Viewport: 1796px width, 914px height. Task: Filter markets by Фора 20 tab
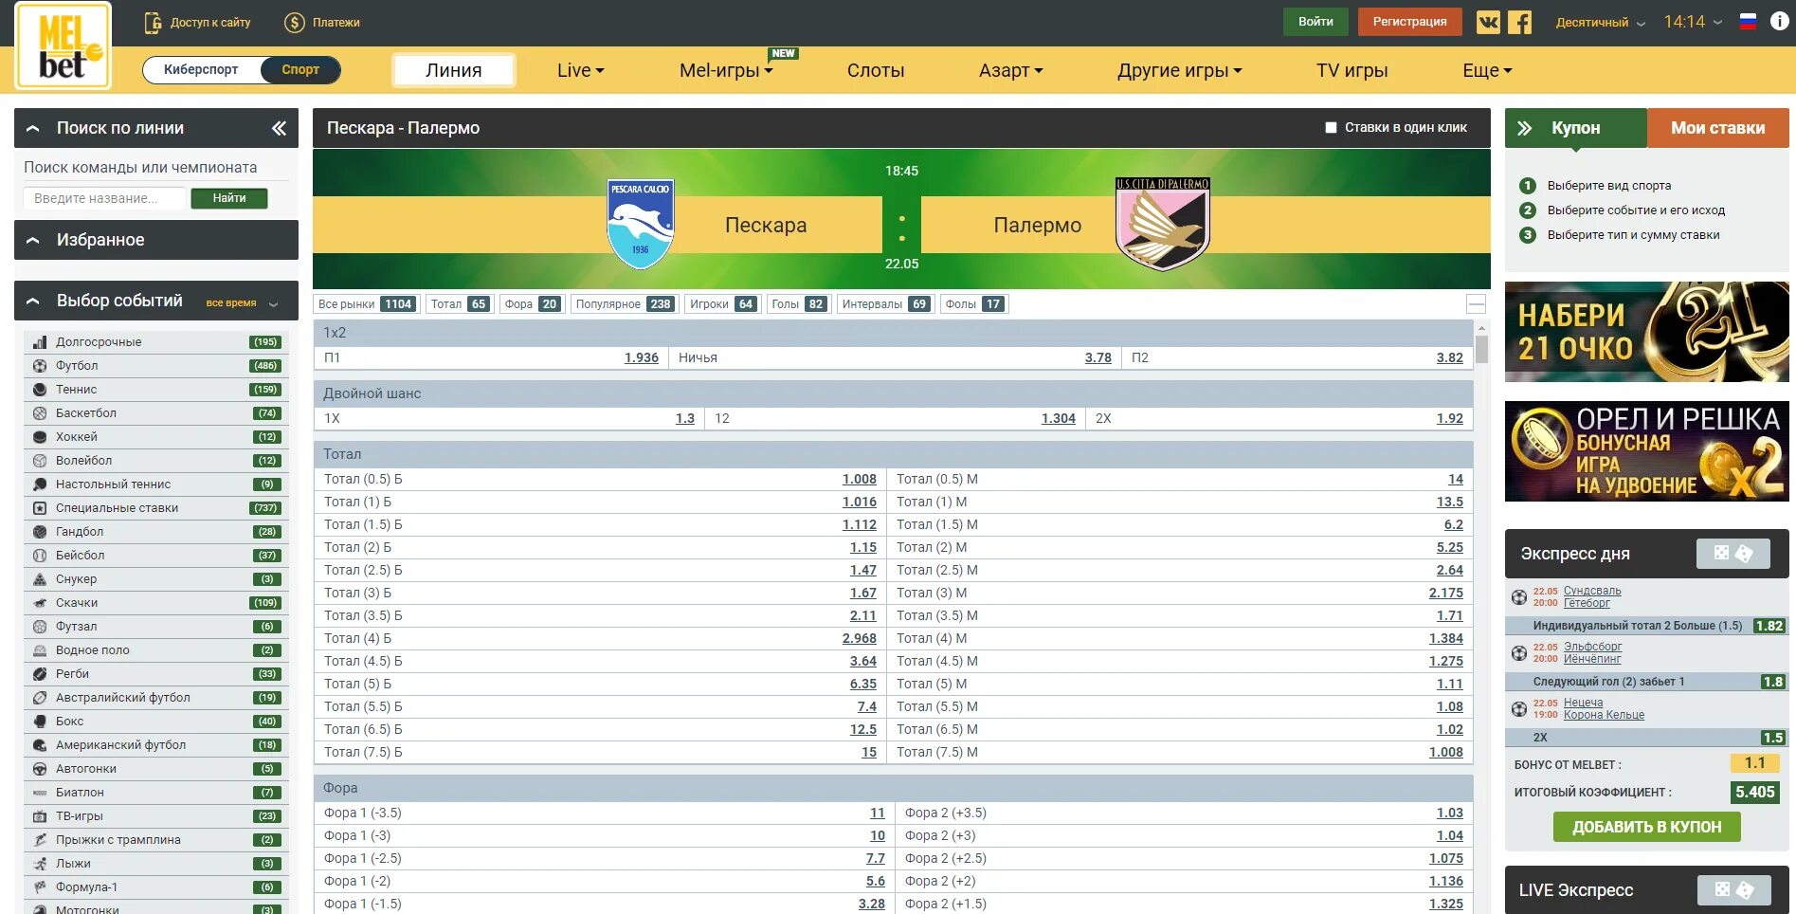pos(532,304)
